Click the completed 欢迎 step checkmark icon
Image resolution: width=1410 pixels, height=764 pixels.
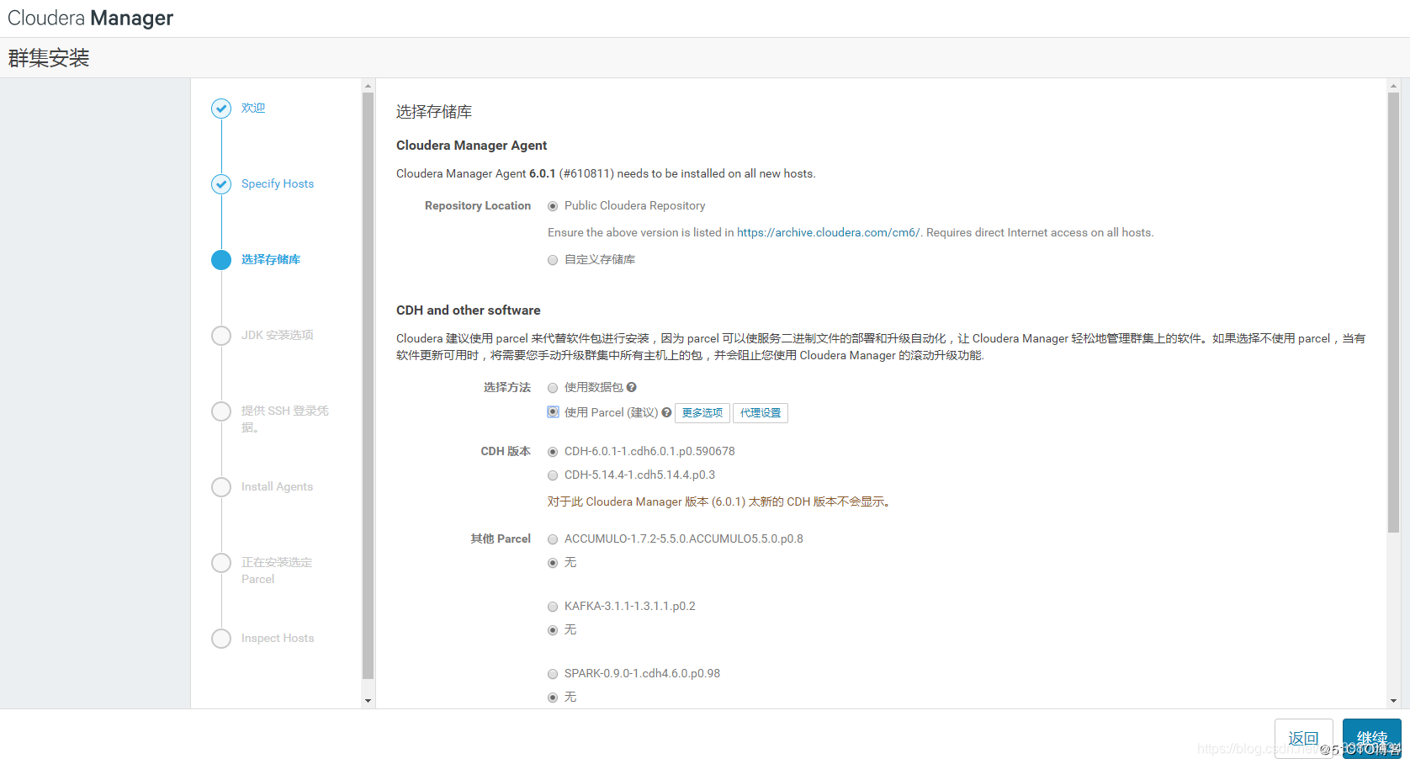click(221, 109)
